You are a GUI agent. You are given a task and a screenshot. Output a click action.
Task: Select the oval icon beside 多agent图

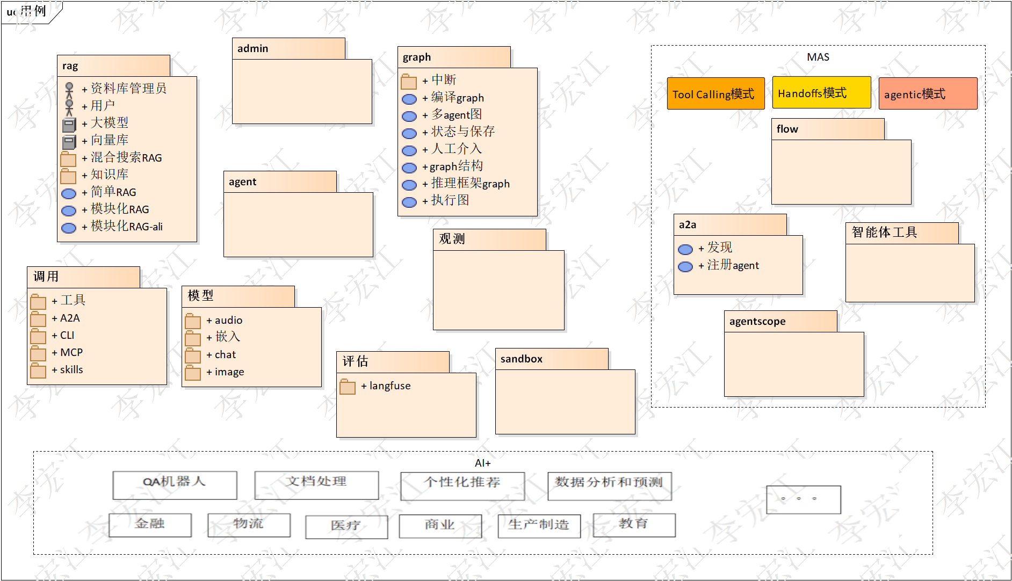point(409,116)
